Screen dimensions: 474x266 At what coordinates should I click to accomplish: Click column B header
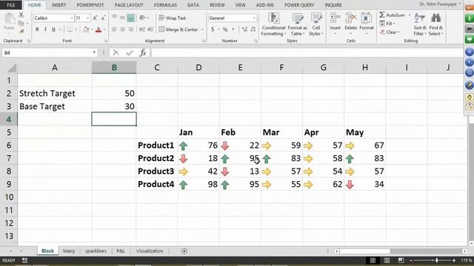click(x=114, y=67)
